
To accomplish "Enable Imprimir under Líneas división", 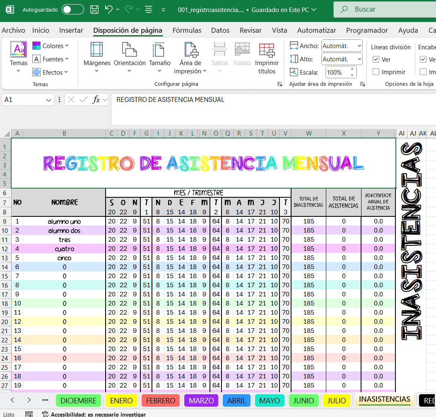I will click(376, 72).
